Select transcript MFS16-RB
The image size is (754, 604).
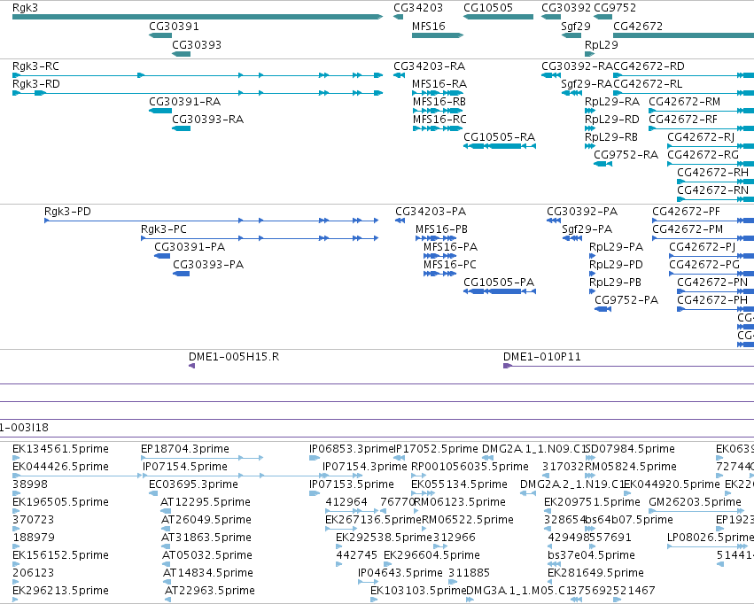(x=438, y=111)
